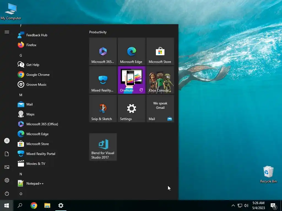The height and width of the screenshot is (211, 282).
Task: Open Documents from the Start sidebar
Action: [7, 154]
